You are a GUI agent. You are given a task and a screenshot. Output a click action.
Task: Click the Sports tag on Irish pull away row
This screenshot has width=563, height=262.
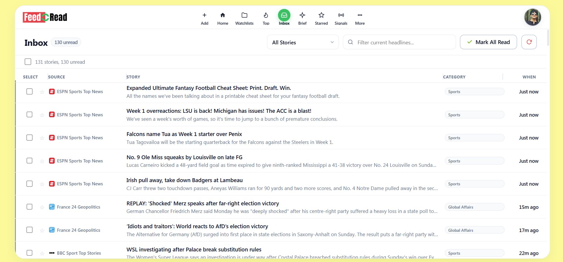click(474, 184)
